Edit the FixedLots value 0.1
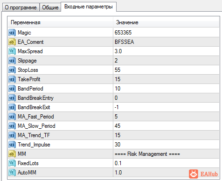The height and width of the screenshot is (181, 222). [166, 163]
